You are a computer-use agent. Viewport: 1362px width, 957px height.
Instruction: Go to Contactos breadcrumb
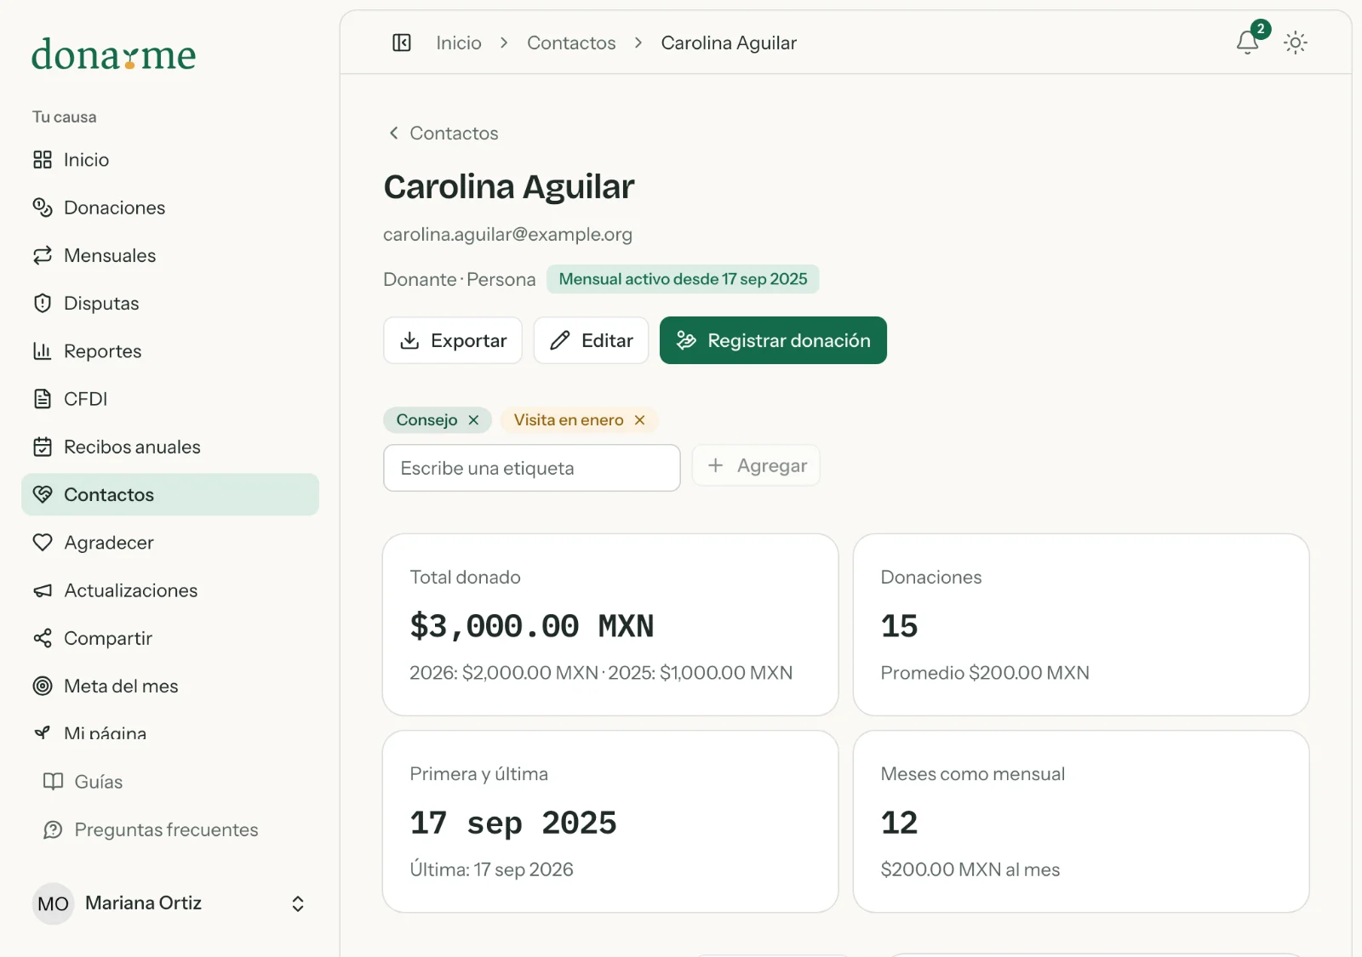tap(571, 43)
